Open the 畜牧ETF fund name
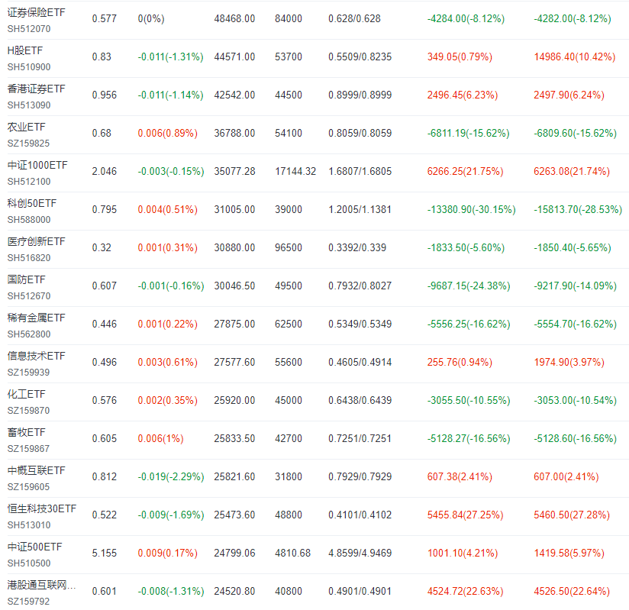This screenshot has width=629, height=610. (x=27, y=432)
